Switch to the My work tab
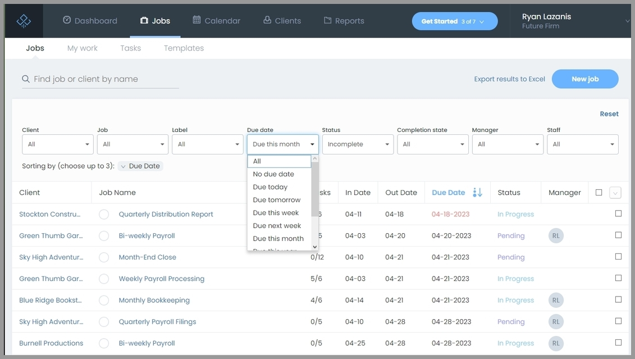 82,48
